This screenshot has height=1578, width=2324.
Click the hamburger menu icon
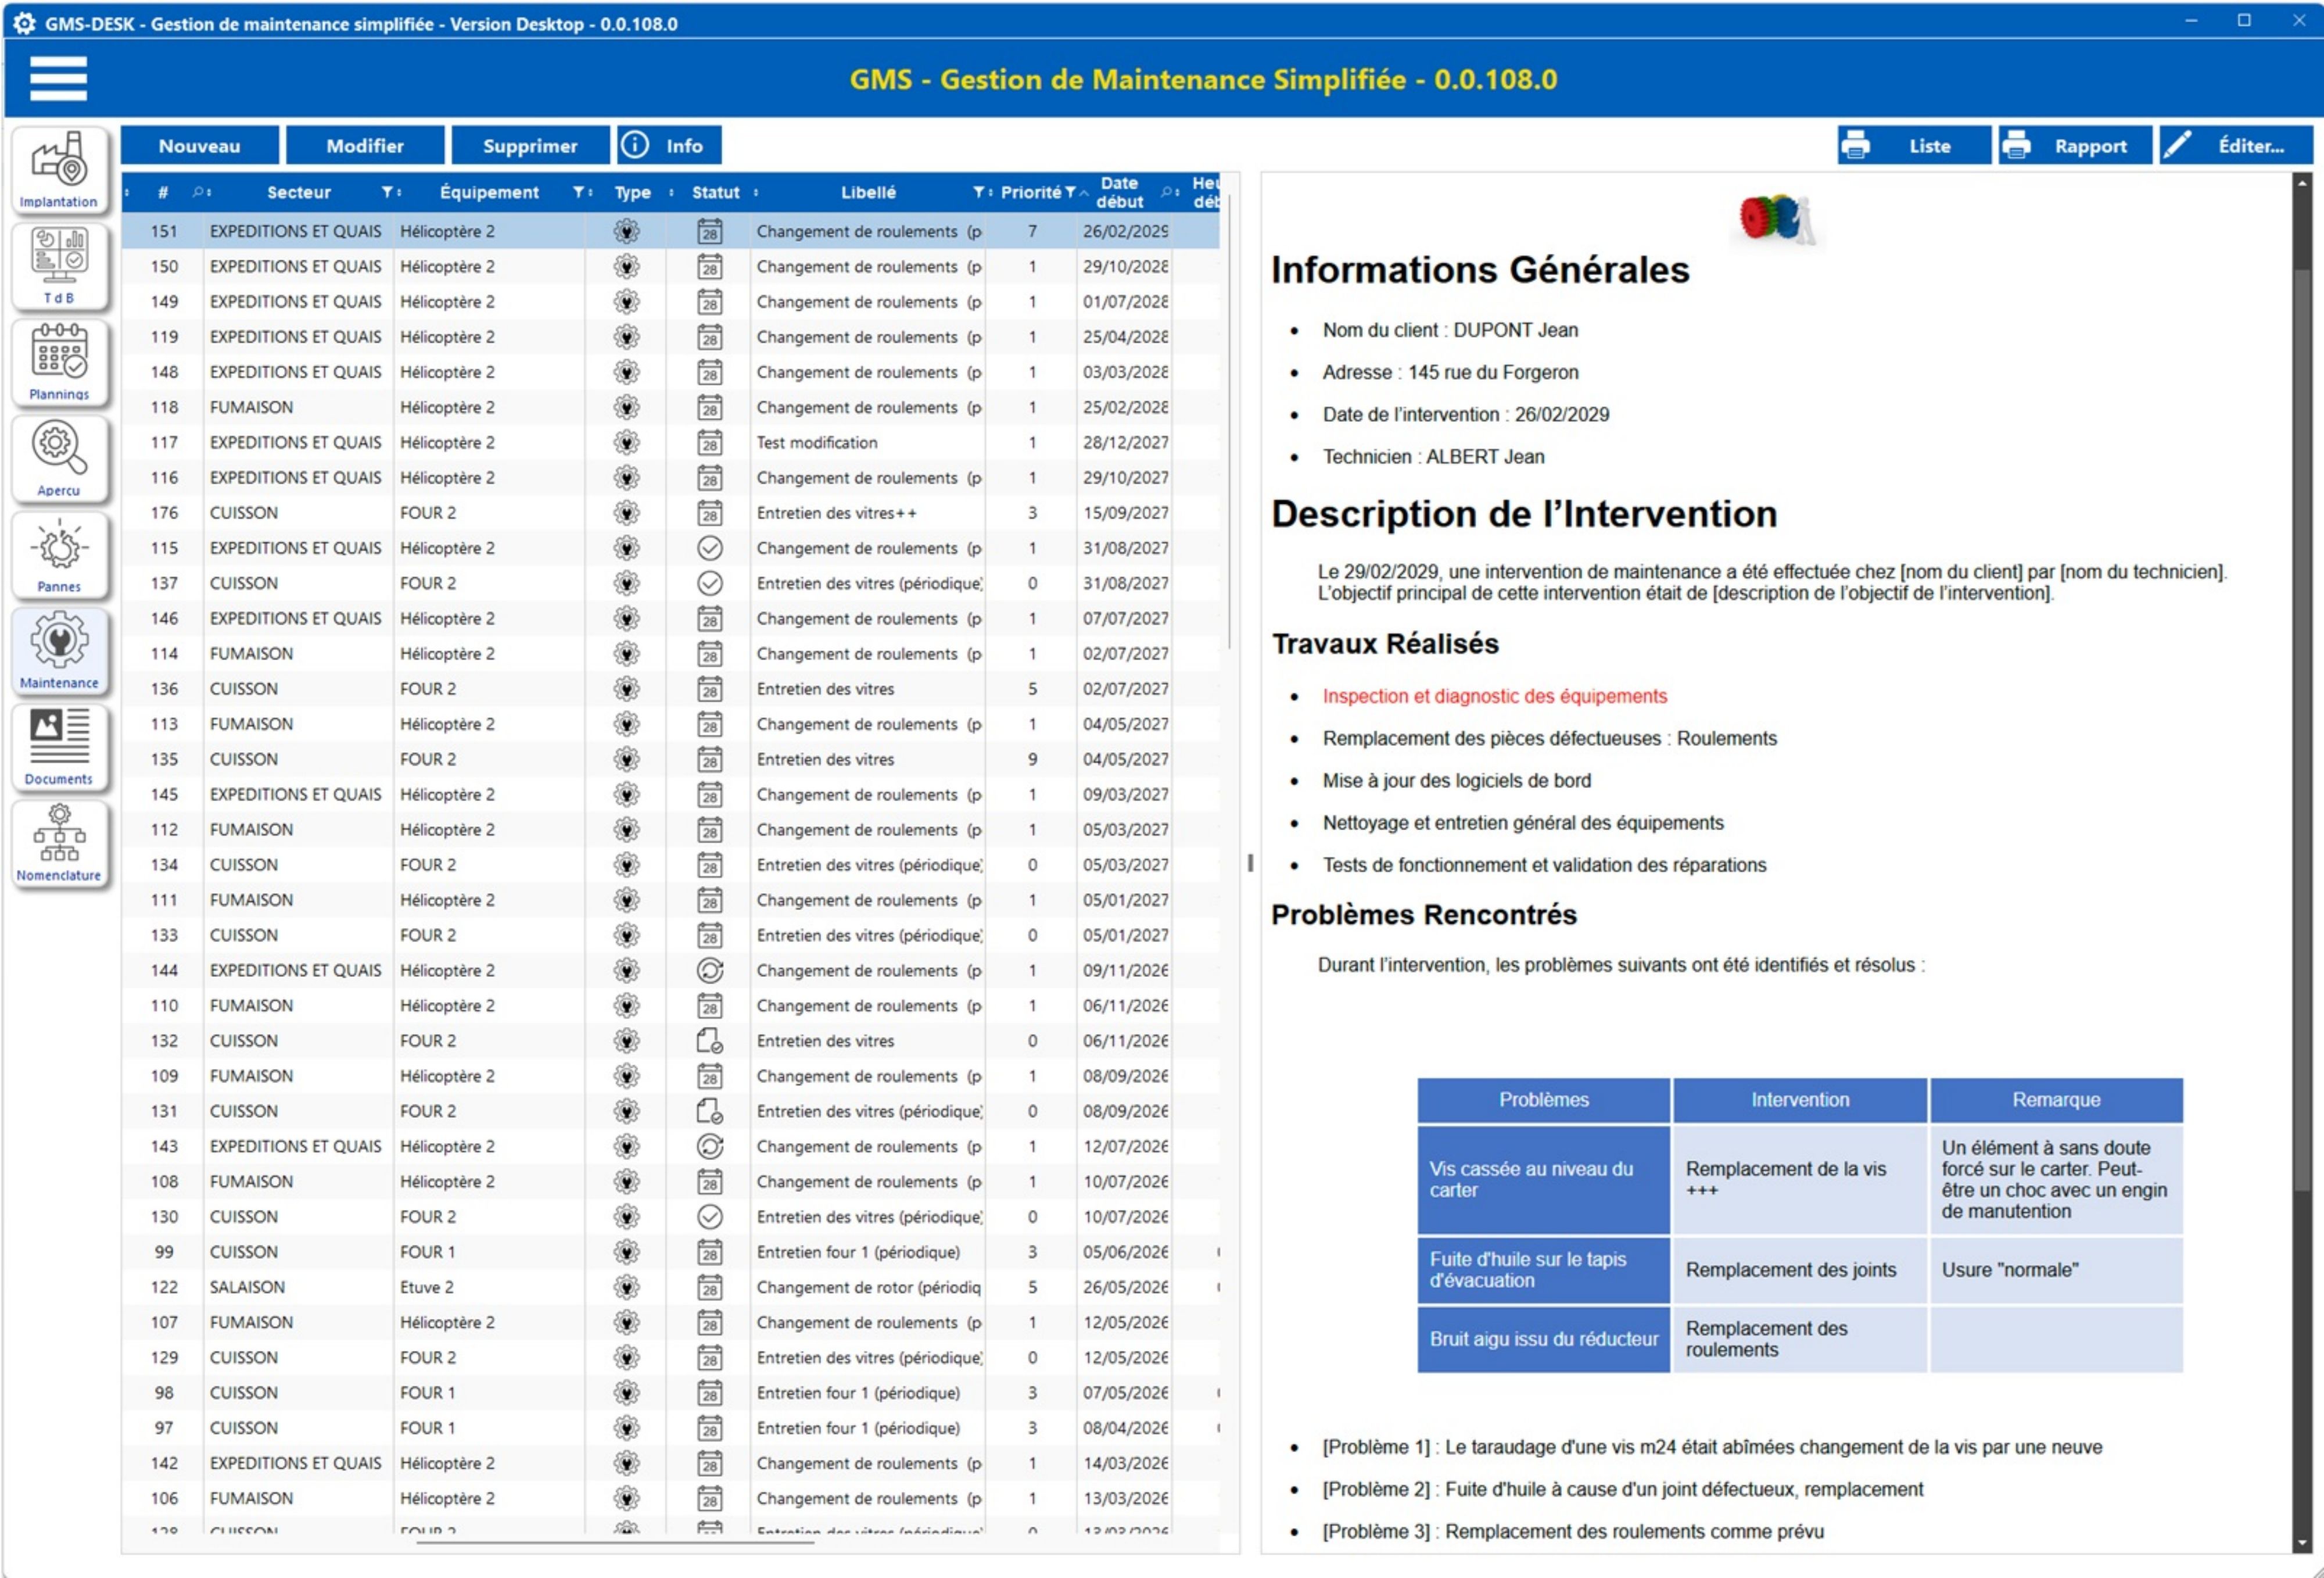pos(58,79)
